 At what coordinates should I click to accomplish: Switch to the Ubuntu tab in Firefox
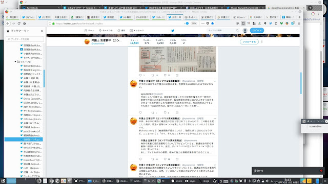click(240, 17)
